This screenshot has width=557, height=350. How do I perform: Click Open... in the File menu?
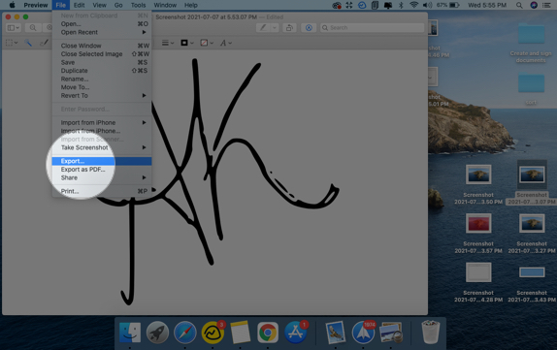[102, 24]
